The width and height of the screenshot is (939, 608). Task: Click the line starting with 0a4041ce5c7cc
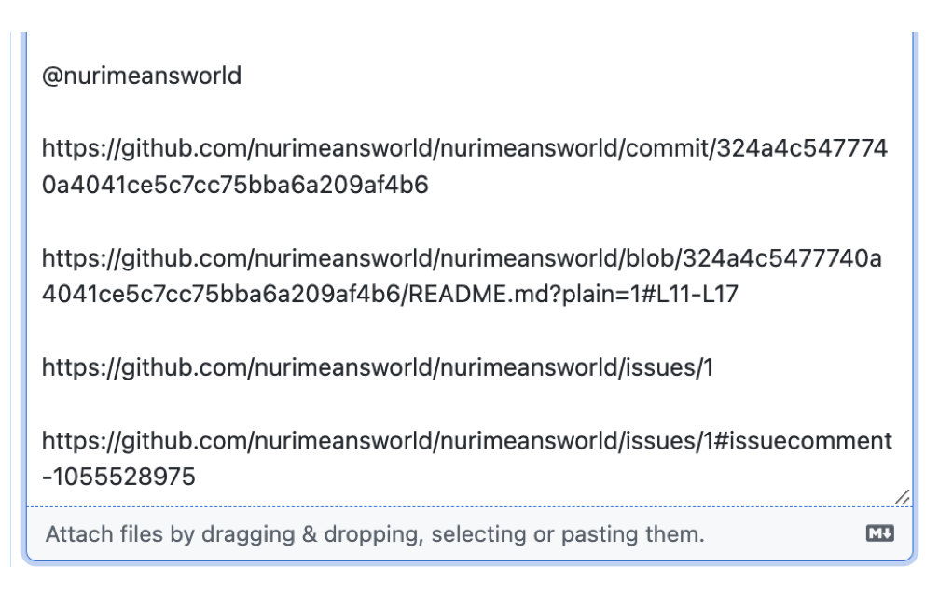[235, 185]
